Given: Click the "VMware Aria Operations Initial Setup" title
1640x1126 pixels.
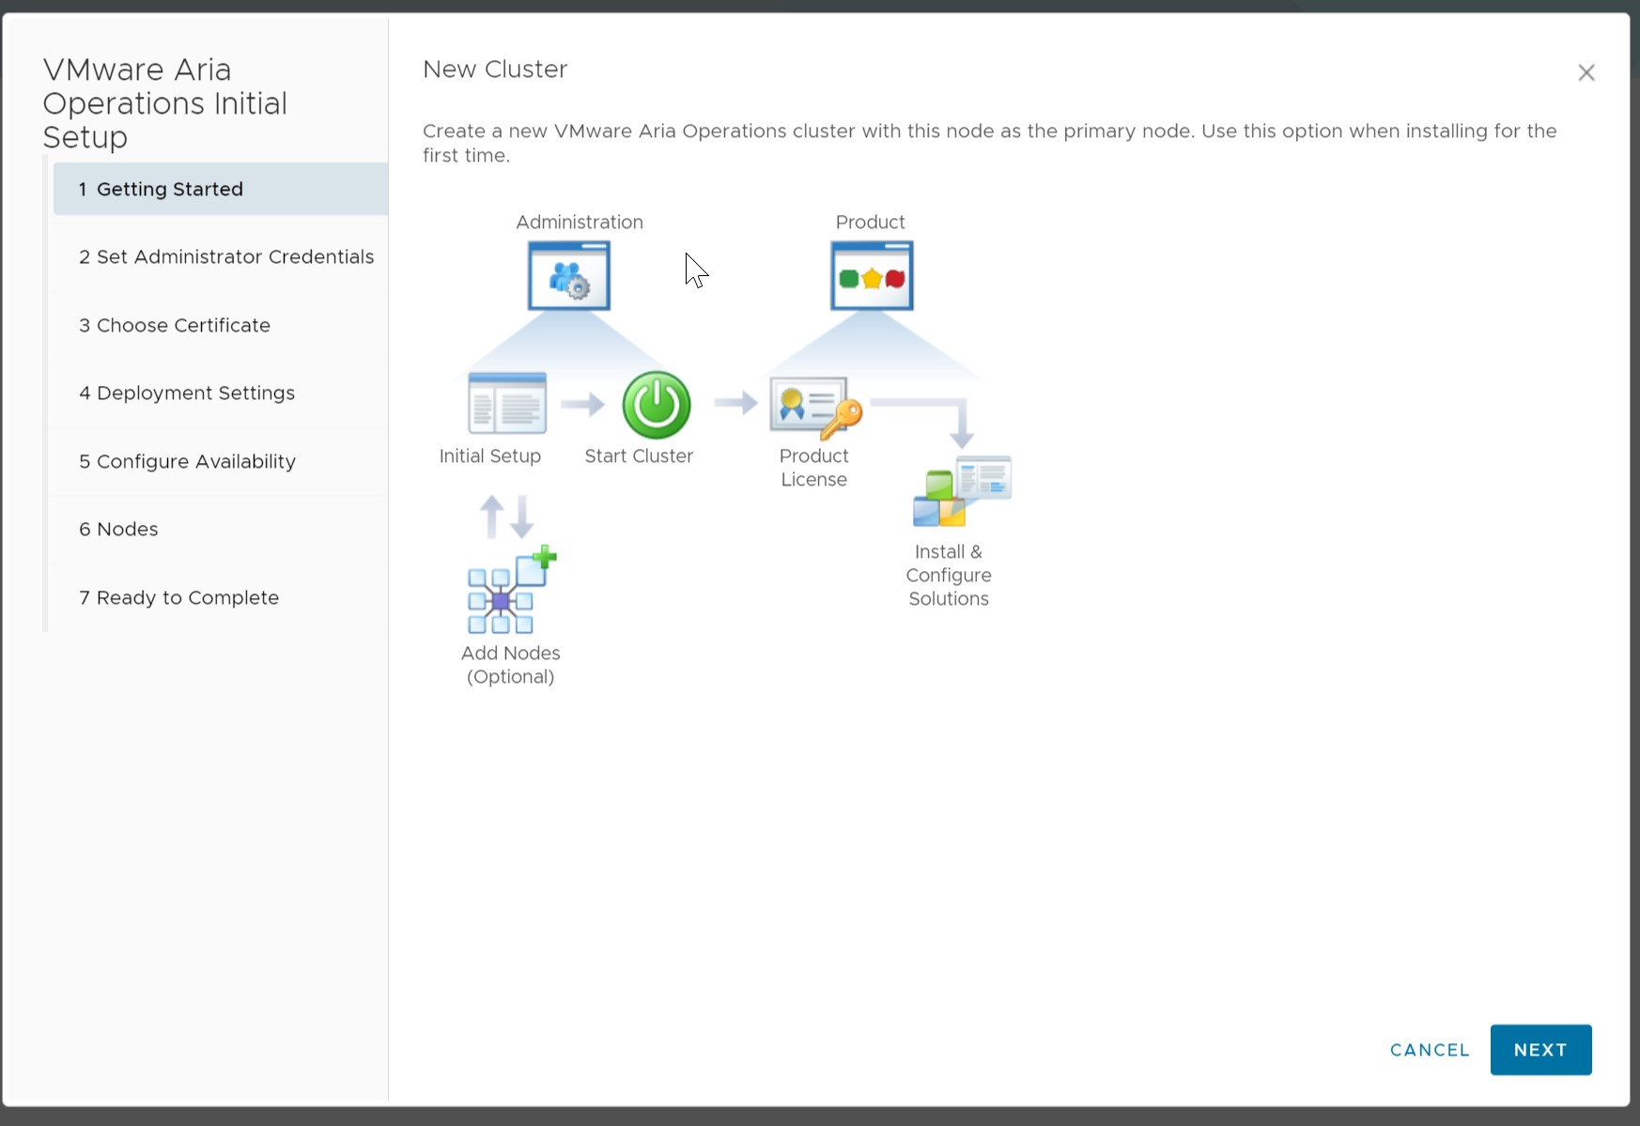Looking at the screenshot, I should 165,103.
